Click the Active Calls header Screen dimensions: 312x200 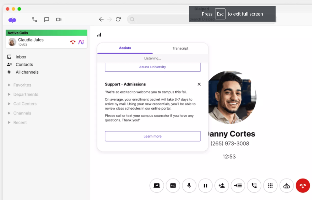coord(46,33)
